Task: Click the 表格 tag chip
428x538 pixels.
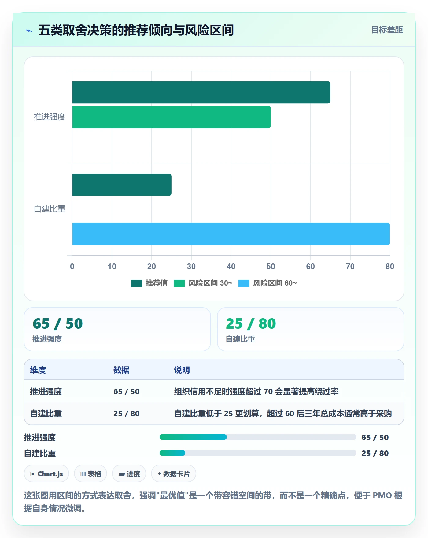Action: pos(90,474)
